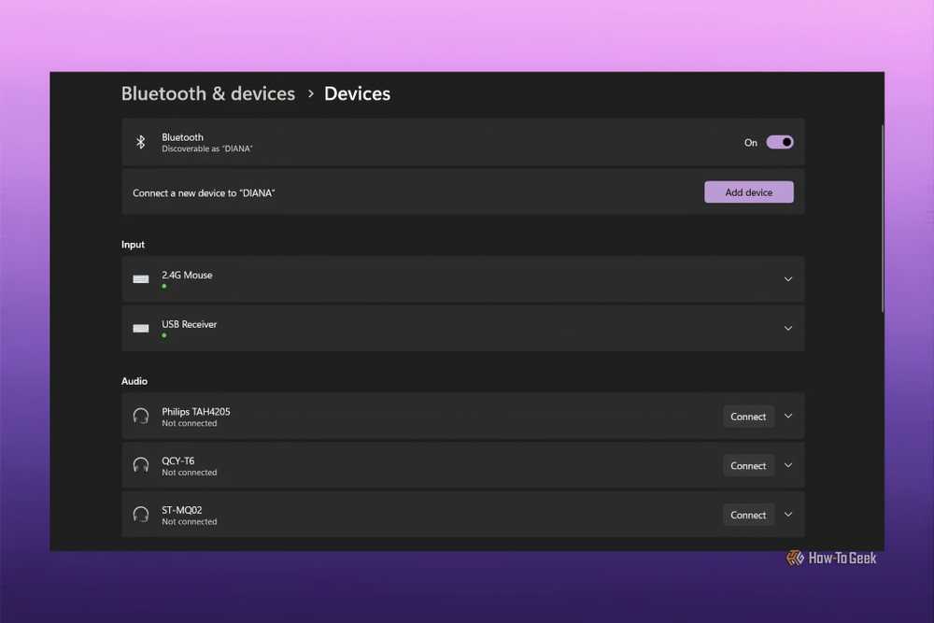Expand the USB Receiver device row
Viewport: 934px width, 623px height.
coord(788,329)
